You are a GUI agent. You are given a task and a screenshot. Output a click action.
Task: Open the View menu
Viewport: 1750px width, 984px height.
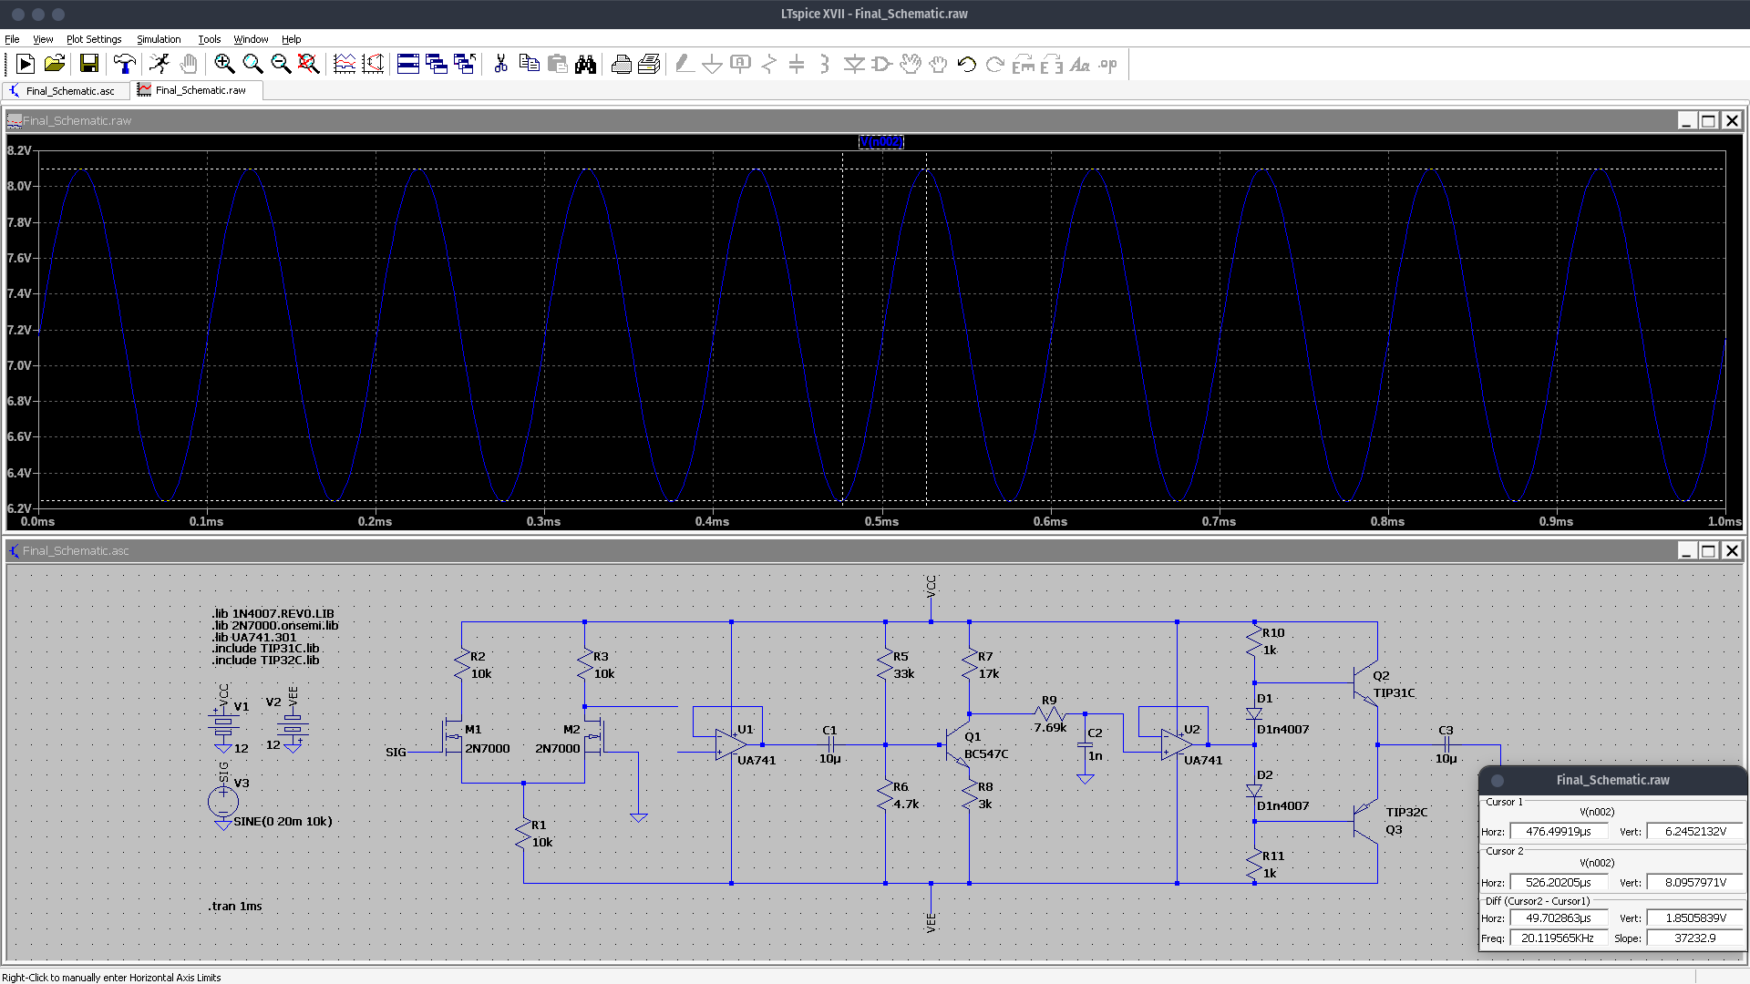(43, 39)
